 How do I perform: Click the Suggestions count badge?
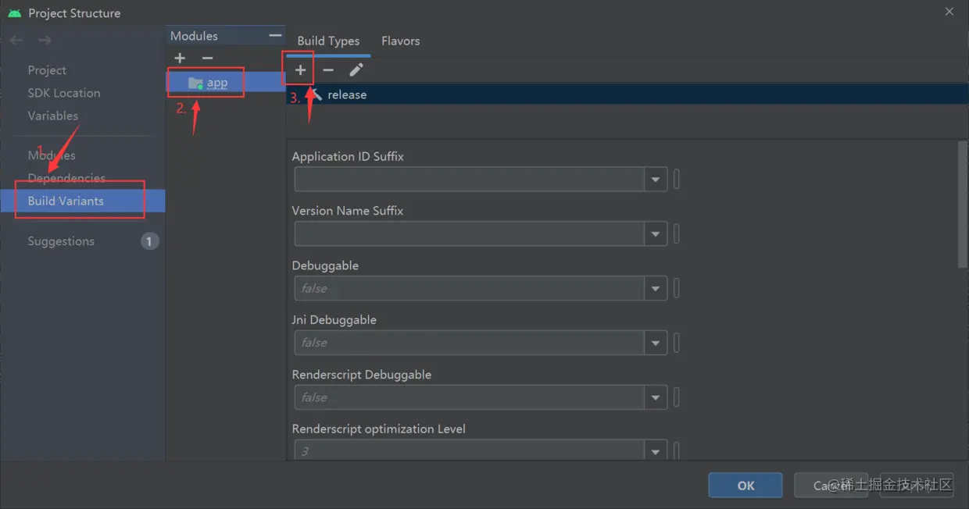[x=150, y=241]
